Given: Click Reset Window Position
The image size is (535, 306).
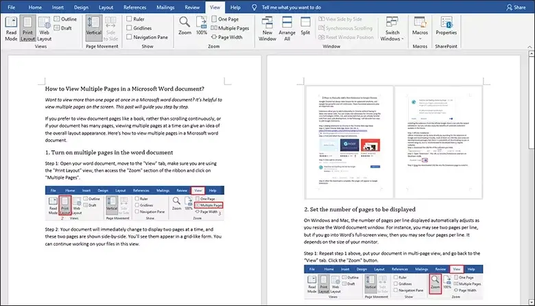Looking at the screenshot, I should [346, 37].
